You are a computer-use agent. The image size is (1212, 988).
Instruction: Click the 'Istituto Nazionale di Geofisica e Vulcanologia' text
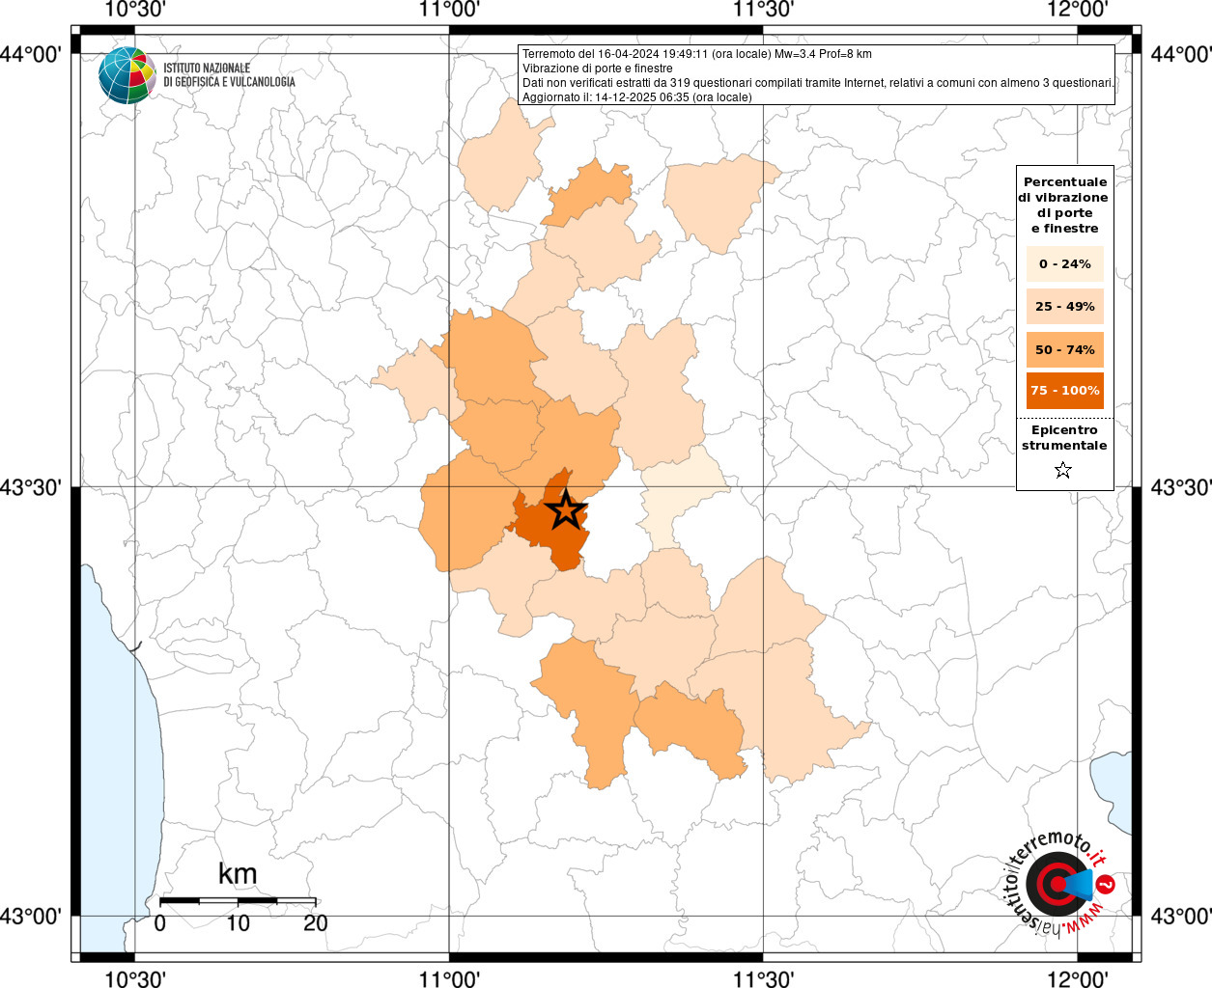click(229, 75)
